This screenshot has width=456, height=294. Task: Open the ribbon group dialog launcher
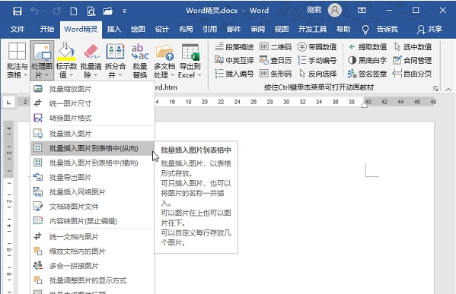[x=435, y=89]
